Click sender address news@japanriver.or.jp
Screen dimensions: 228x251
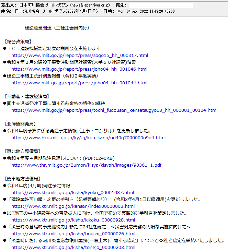pos(90,5)
